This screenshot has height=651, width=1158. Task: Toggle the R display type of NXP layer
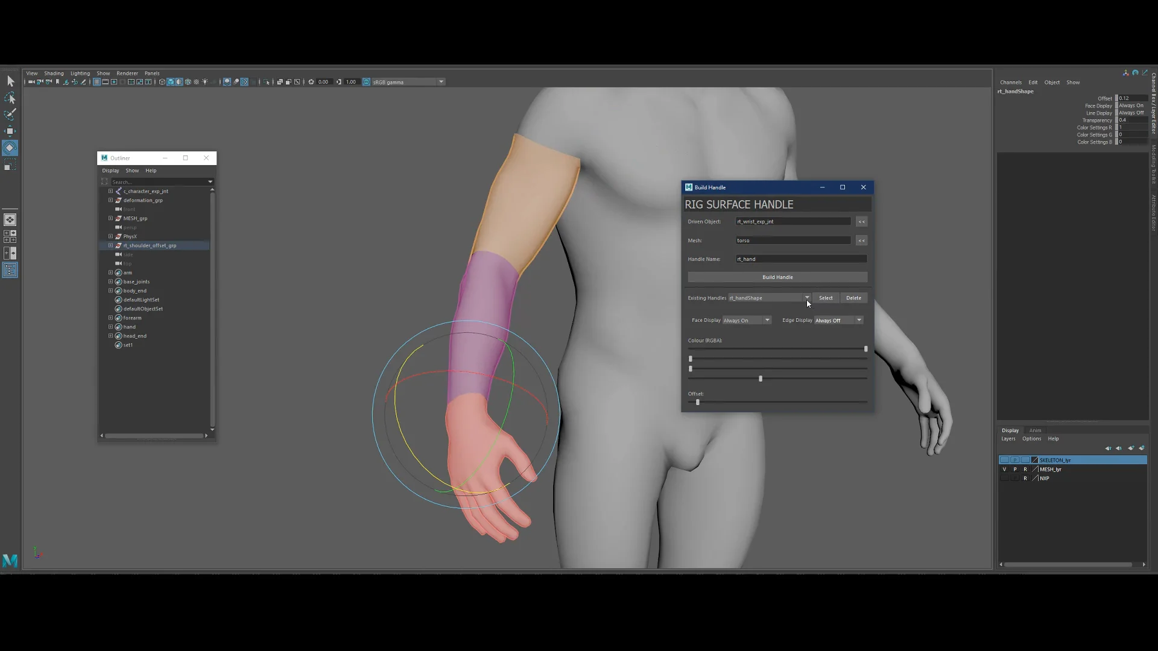[1025, 478]
